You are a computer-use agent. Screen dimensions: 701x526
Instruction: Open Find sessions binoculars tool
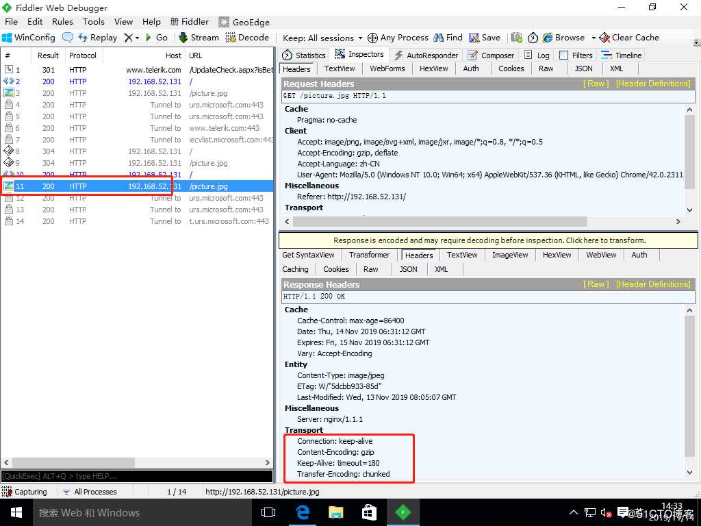click(x=448, y=38)
